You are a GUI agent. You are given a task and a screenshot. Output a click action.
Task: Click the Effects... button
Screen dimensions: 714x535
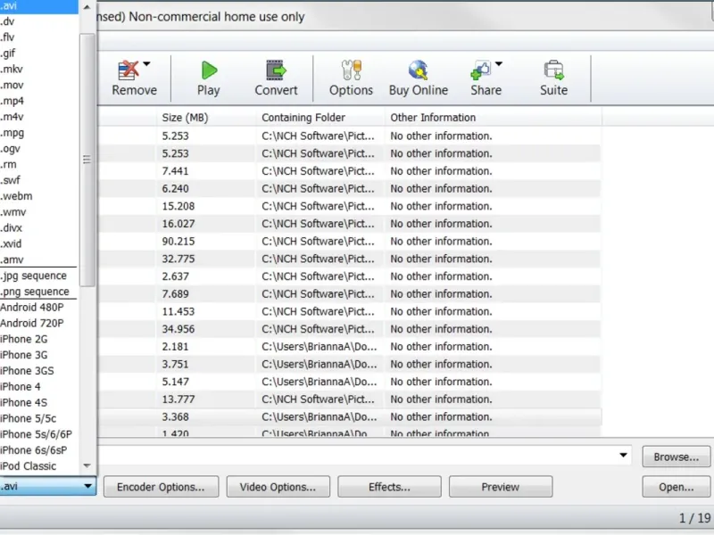click(x=389, y=487)
